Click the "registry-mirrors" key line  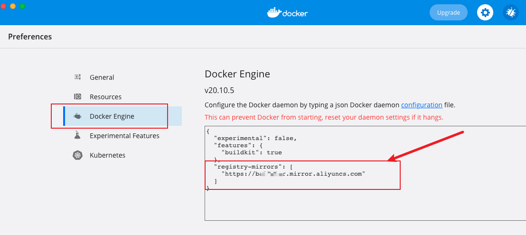pyautogui.click(x=254, y=167)
